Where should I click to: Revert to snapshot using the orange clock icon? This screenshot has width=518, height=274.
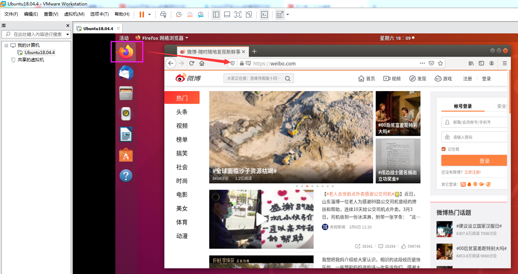click(x=190, y=15)
